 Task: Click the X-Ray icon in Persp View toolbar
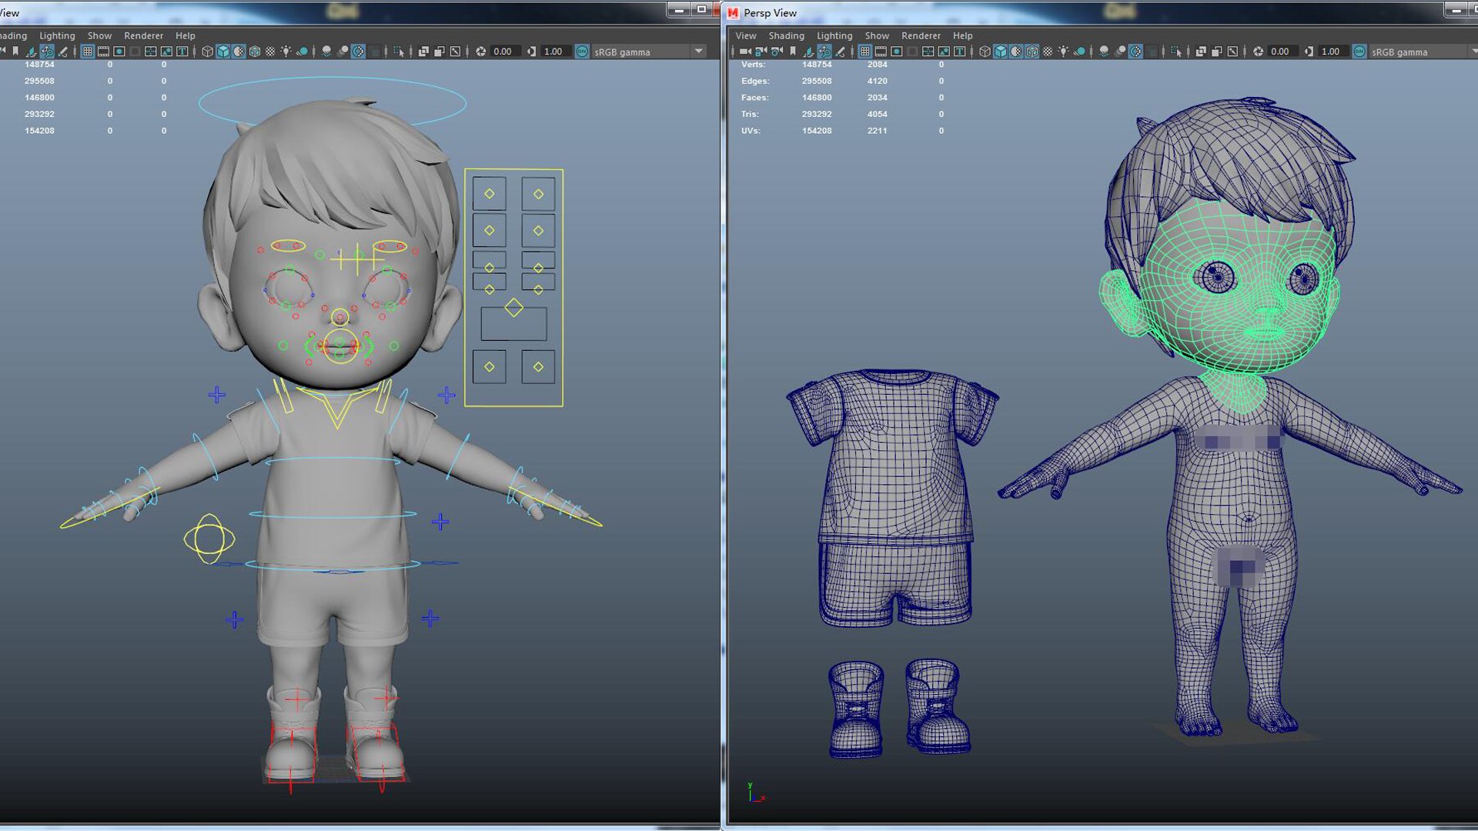[x=1201, y=52]
